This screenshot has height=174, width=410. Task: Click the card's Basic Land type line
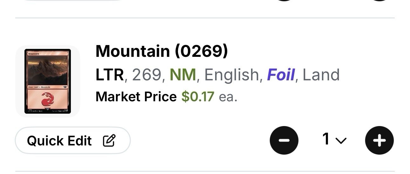tap(39, 87)
